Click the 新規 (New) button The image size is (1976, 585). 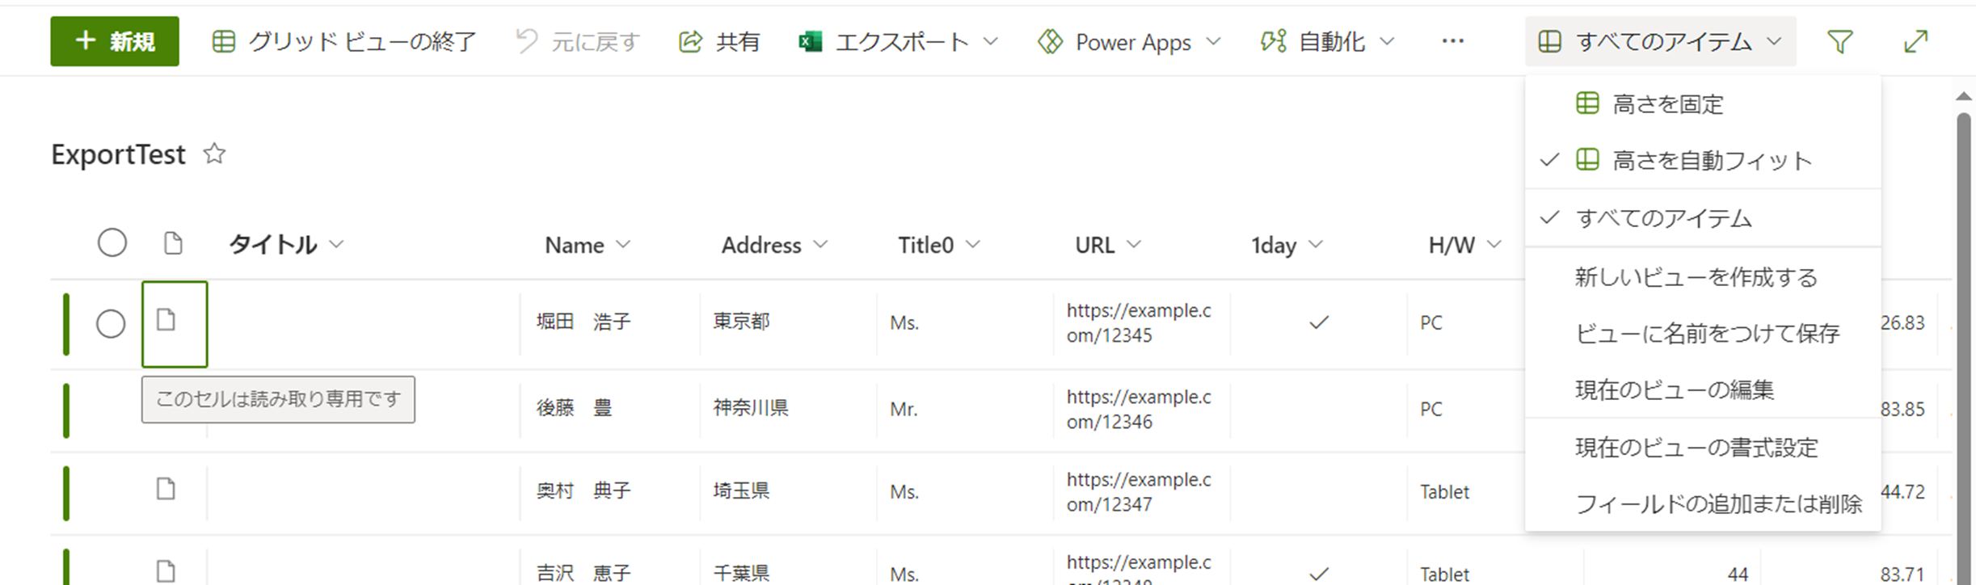pos(115,41)
